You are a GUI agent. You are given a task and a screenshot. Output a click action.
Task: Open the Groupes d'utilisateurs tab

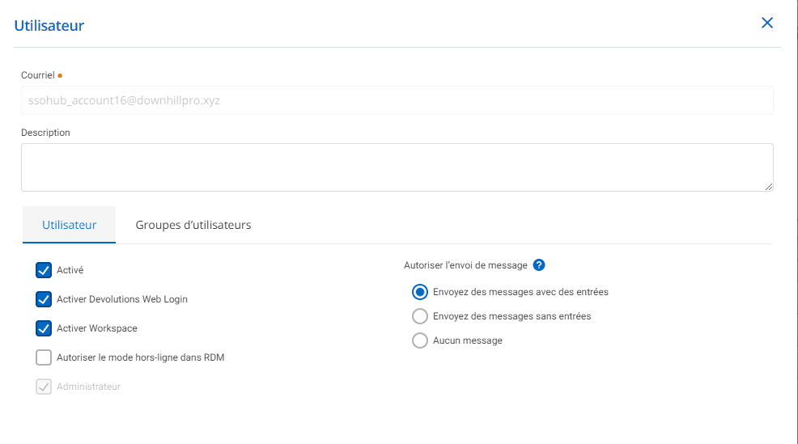point(193,225)
